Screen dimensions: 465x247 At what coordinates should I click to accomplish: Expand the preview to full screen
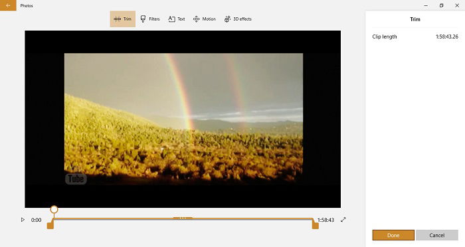pos(343,220)
